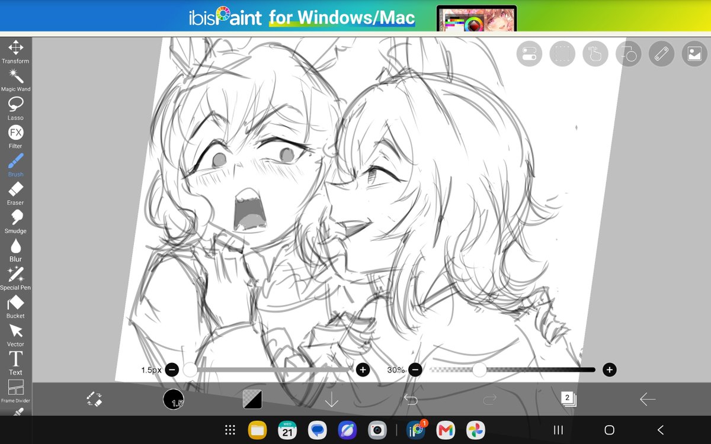Select the Magic Wand tool
711x444 pixels.
tap(15, 81)
